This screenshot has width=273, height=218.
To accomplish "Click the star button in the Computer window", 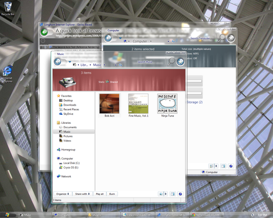I will [x=231, y=38].
